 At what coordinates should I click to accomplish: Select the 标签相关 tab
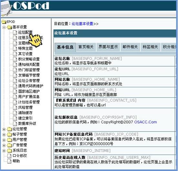pyautogui.click(x=150, y=47)
